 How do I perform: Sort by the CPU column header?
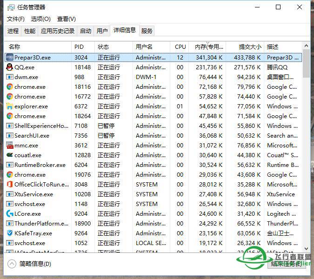(180, 47)
